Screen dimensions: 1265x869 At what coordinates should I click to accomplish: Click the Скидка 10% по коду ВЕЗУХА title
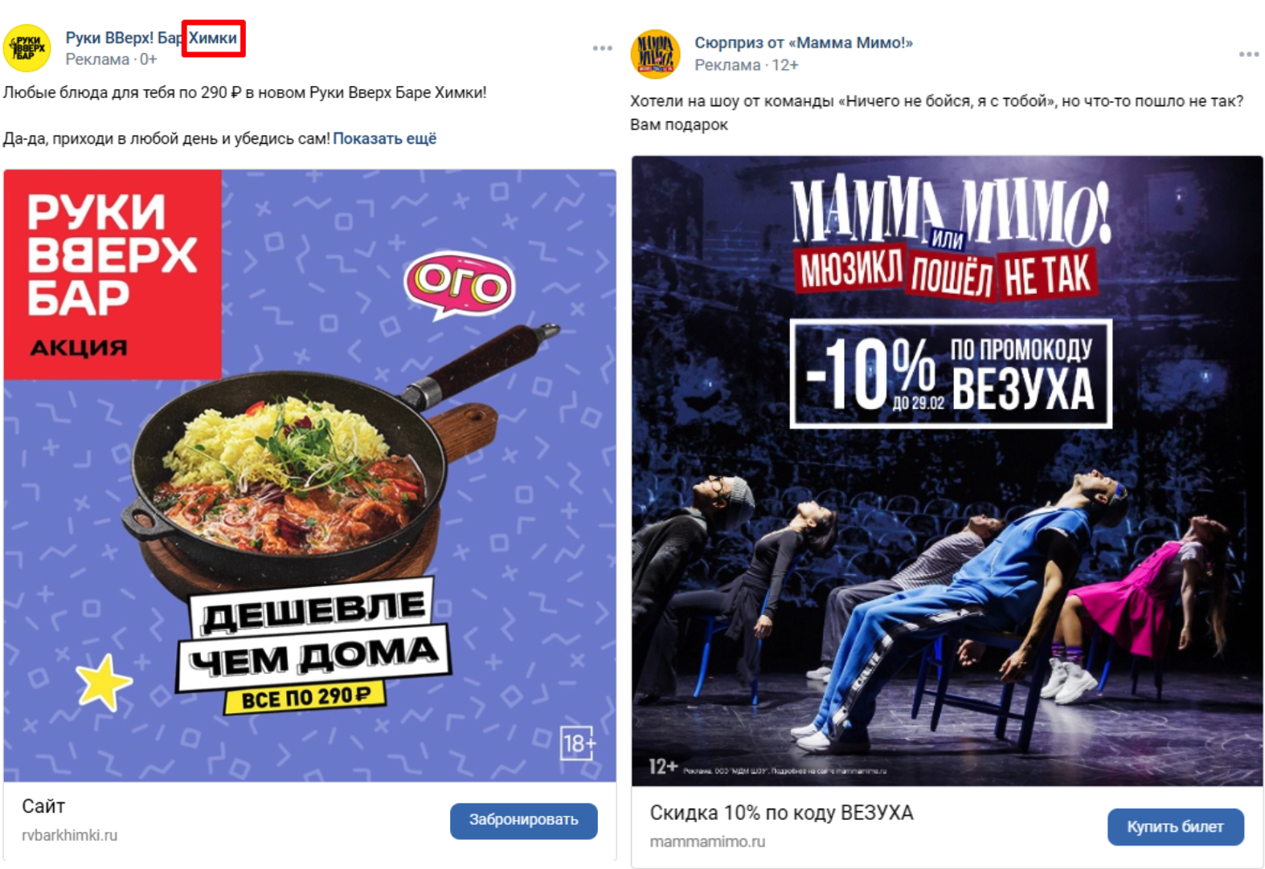(781, 813)
